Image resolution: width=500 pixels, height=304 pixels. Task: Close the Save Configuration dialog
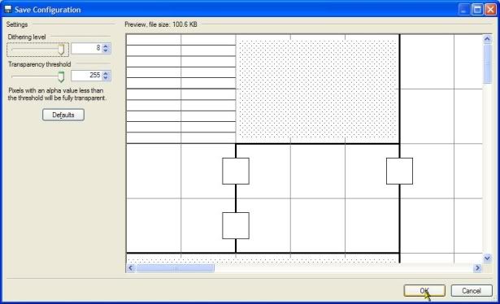pos(490,10)
